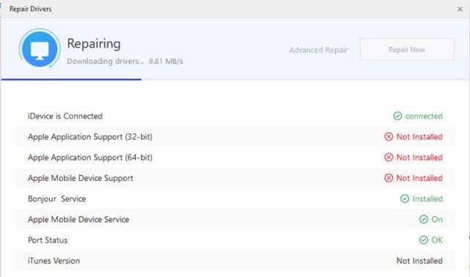Viewport: 470px width, 277px height.
Task: Click iTunes Version Not Installed value
Action: tap(419, 261)
